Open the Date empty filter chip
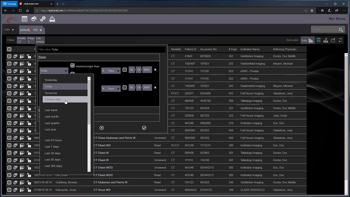Image resolution: width=350 pixels, height=197 pixels. tap(40, 40)
